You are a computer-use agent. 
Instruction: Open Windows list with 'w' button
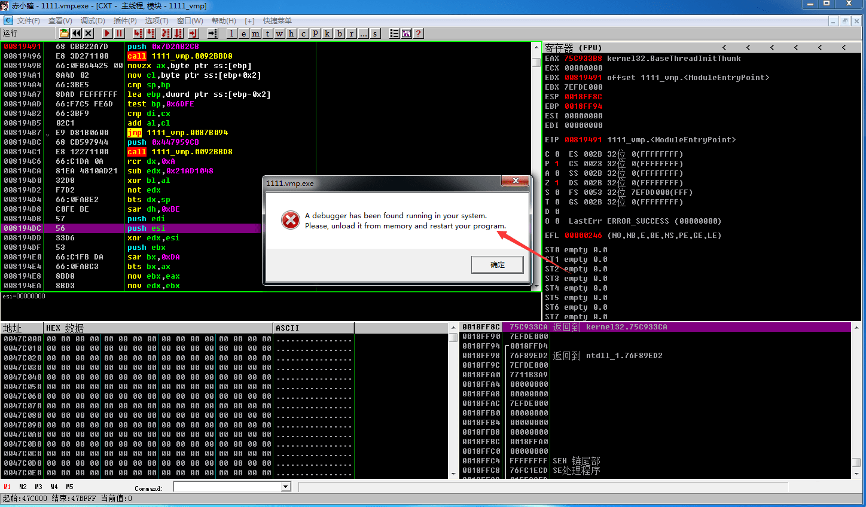[x=279, y=33]
